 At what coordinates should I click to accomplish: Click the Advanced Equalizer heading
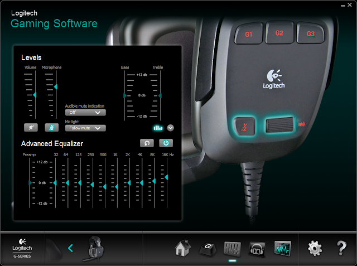[52, 143]
